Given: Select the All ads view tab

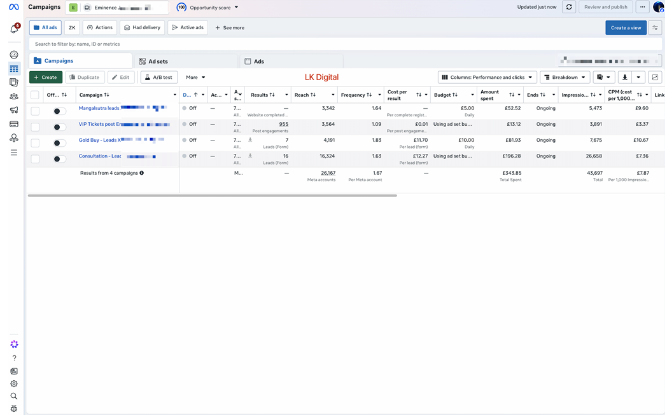Looking at the screenshot, I should pos(45,27).
